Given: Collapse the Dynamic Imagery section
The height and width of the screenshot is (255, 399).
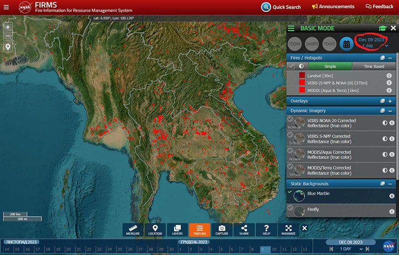Looking at the screenshot, I should tap(390, 111).
